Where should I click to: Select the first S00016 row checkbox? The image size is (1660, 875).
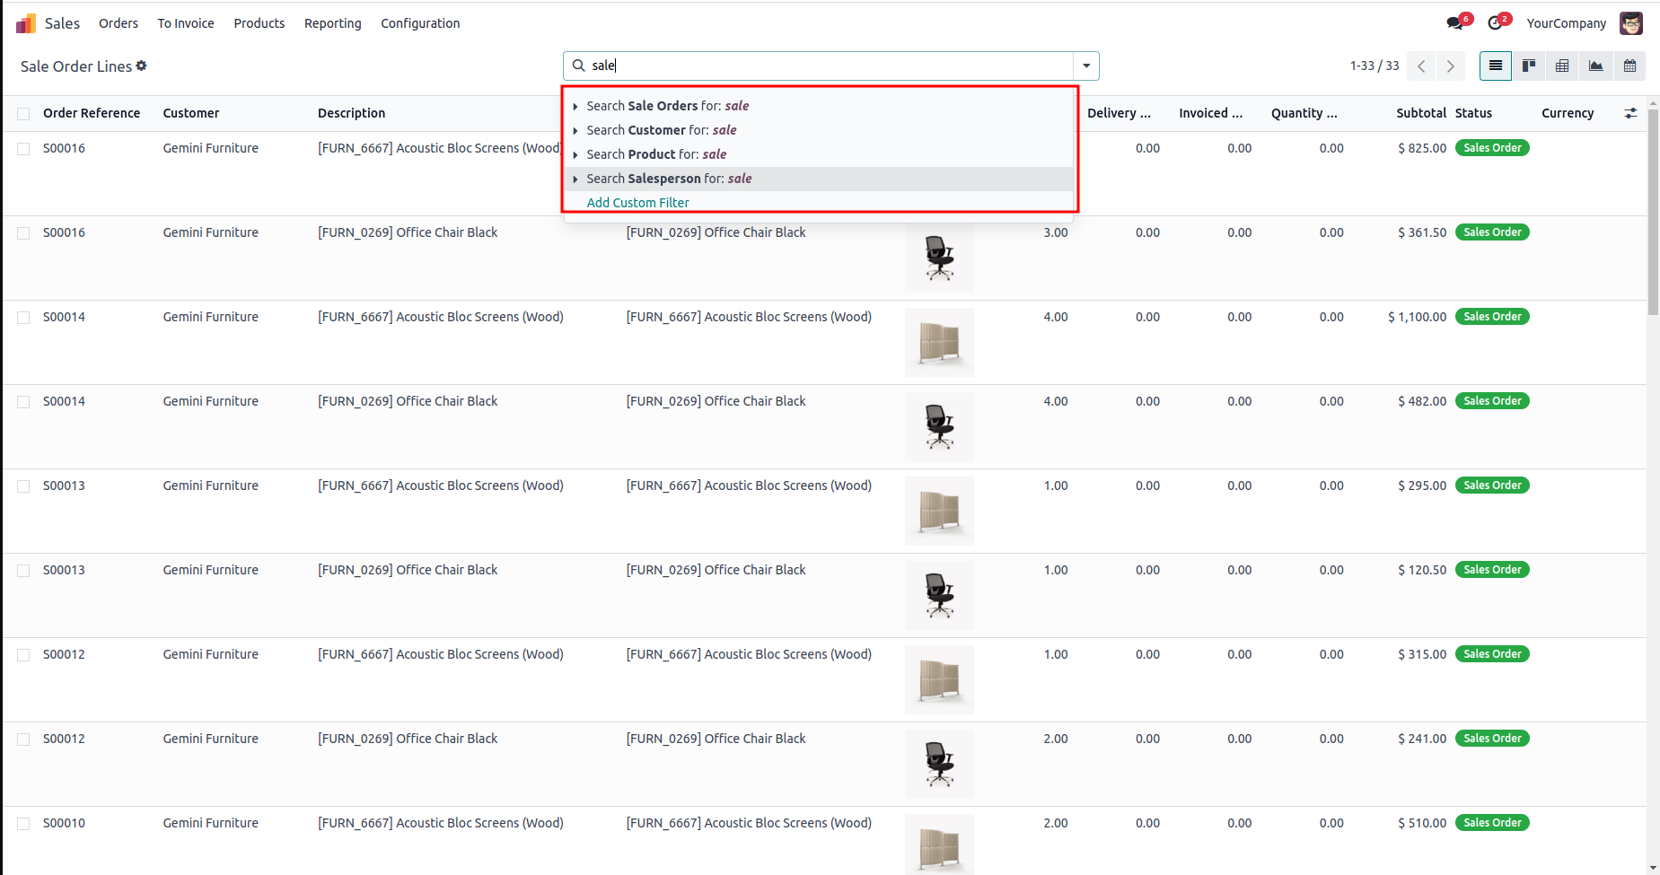[x=23, y=149]
